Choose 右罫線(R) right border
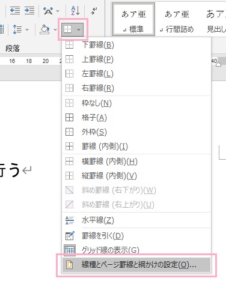Image resolution: width=226 pixels, height=281 pixels. point(136,88)
